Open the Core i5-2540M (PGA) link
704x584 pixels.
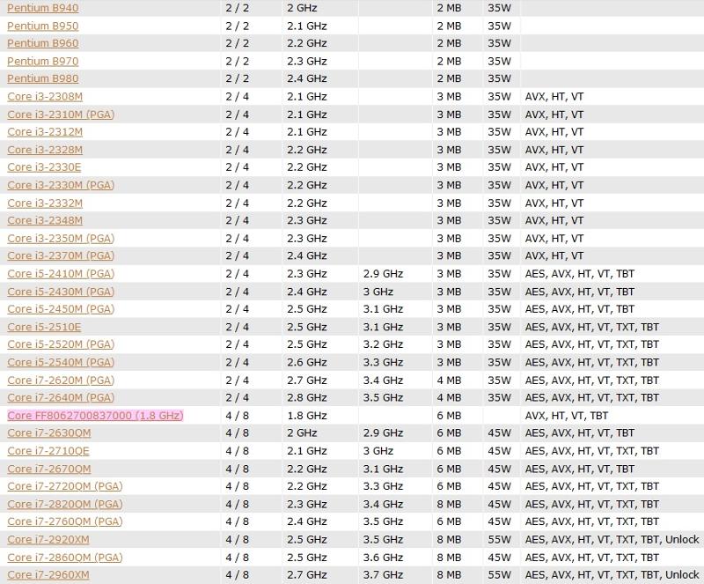coord(61,362)
